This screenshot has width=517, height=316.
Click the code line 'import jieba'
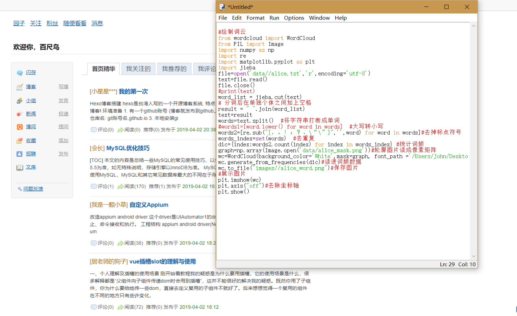pyautogui.click(x=237, y=68)
